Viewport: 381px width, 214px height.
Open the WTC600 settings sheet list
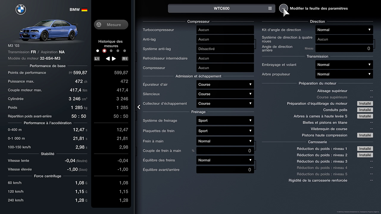tap(221, 8)
